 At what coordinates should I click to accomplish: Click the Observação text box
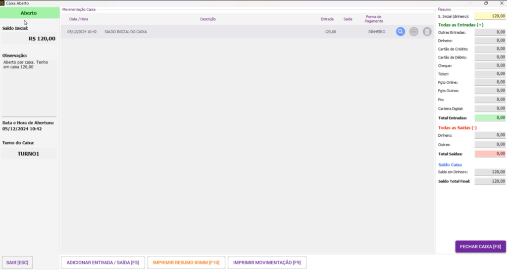pos(29,87)
